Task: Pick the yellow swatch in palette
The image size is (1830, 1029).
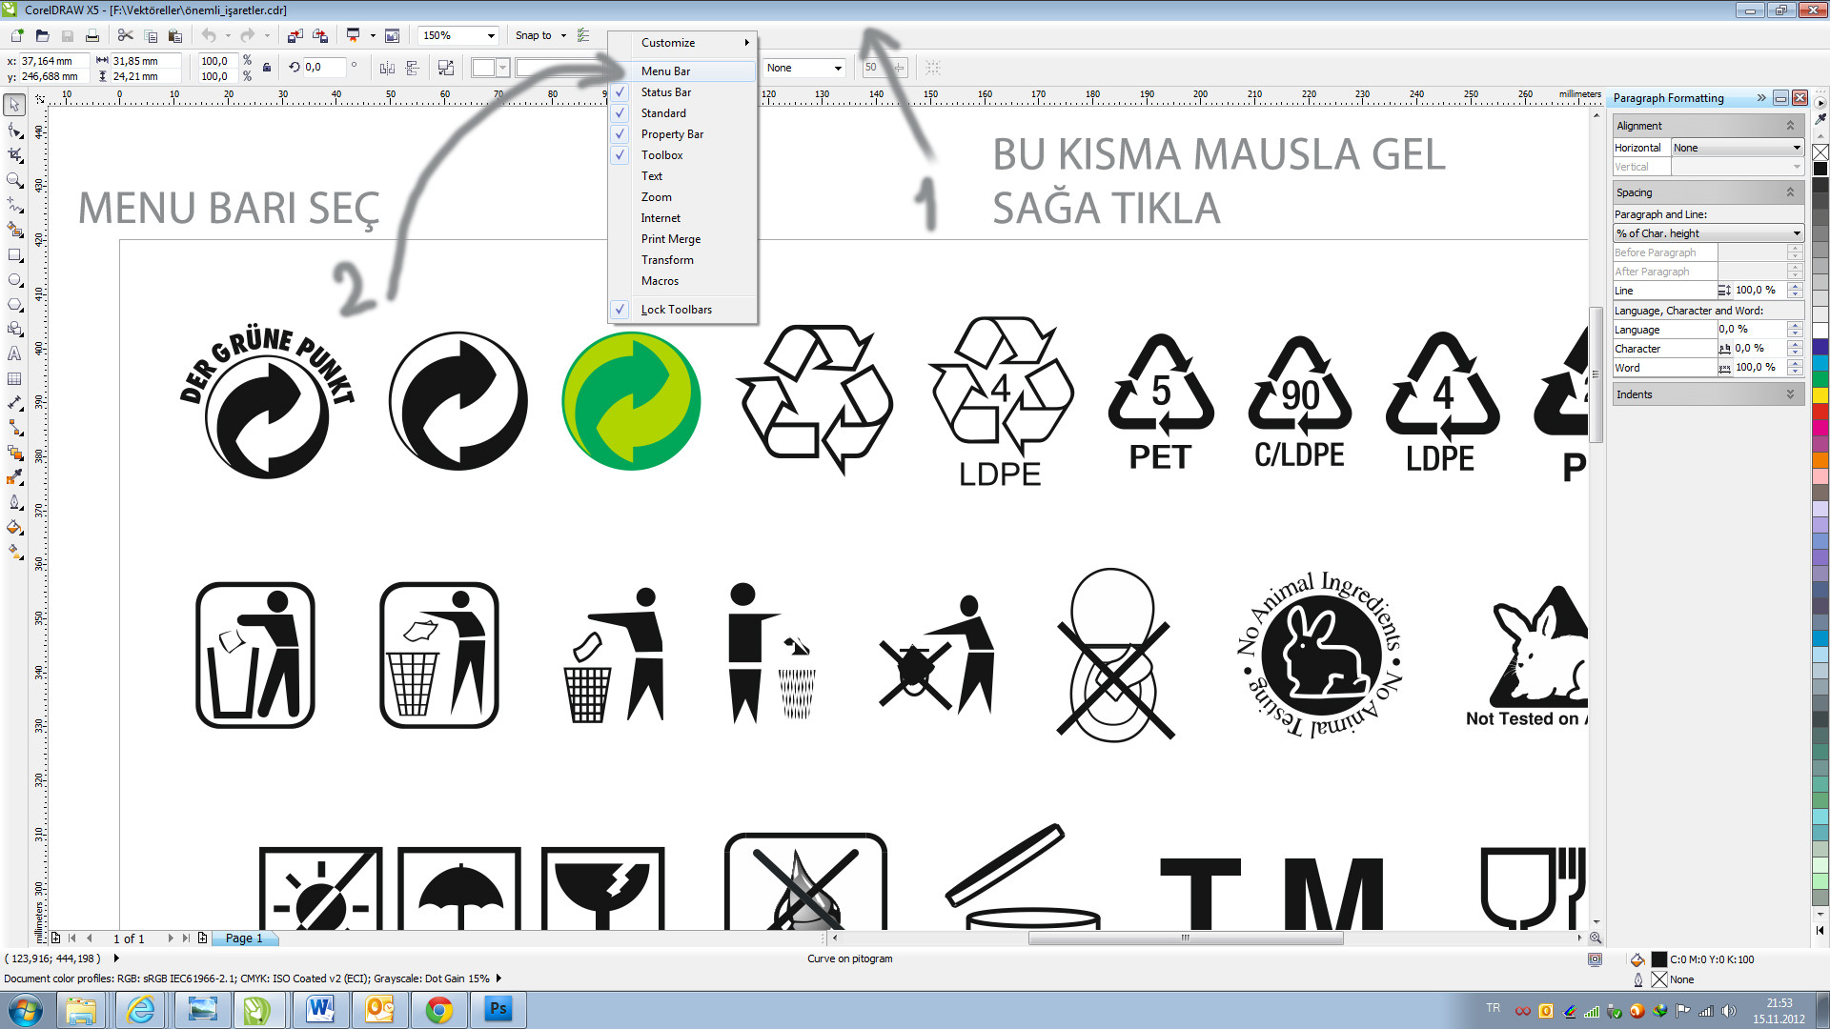Action: pyautogui.click(x=1820, y=395)
